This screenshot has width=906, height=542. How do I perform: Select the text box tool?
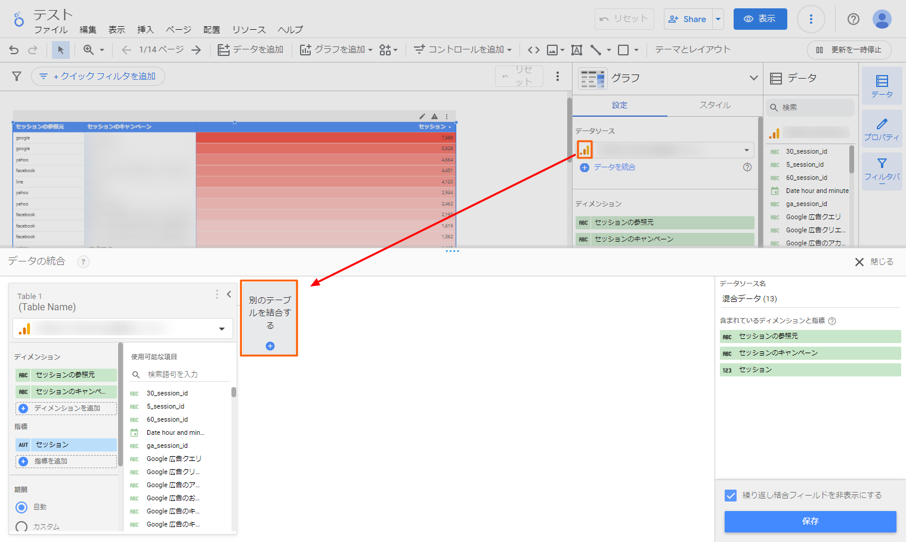click(x=577, y=50)
